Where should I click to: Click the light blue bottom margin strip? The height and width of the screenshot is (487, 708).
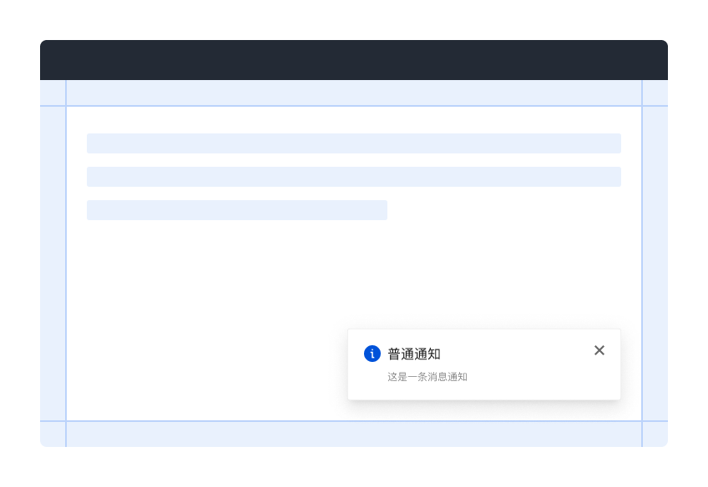(354, 434)
